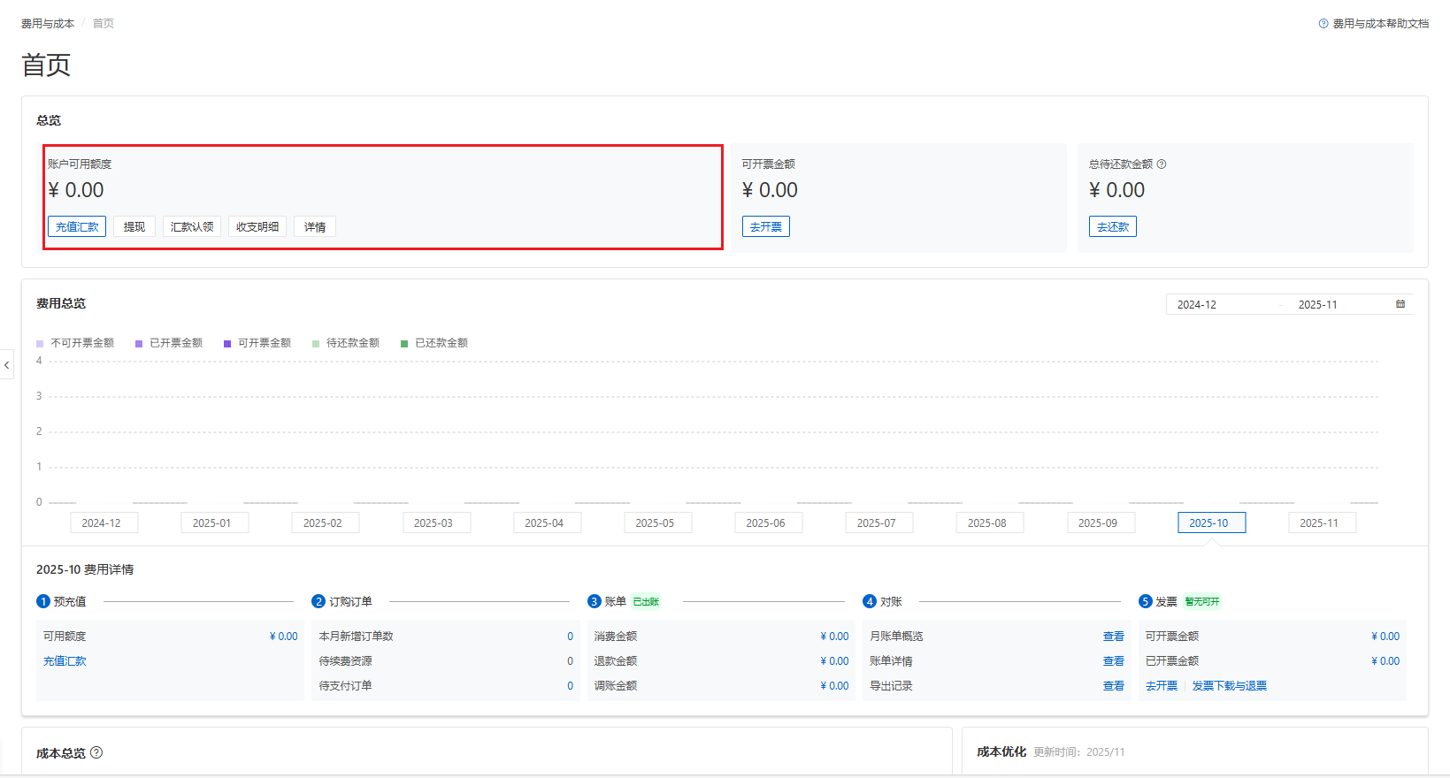Select the 2025-11 month tab
Screen dimensions: 1450x778
point(1318,523)
